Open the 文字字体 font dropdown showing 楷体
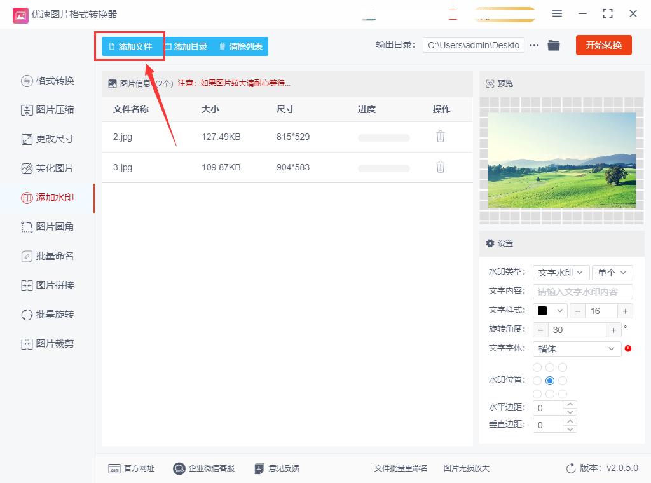 tap(576, 349)
